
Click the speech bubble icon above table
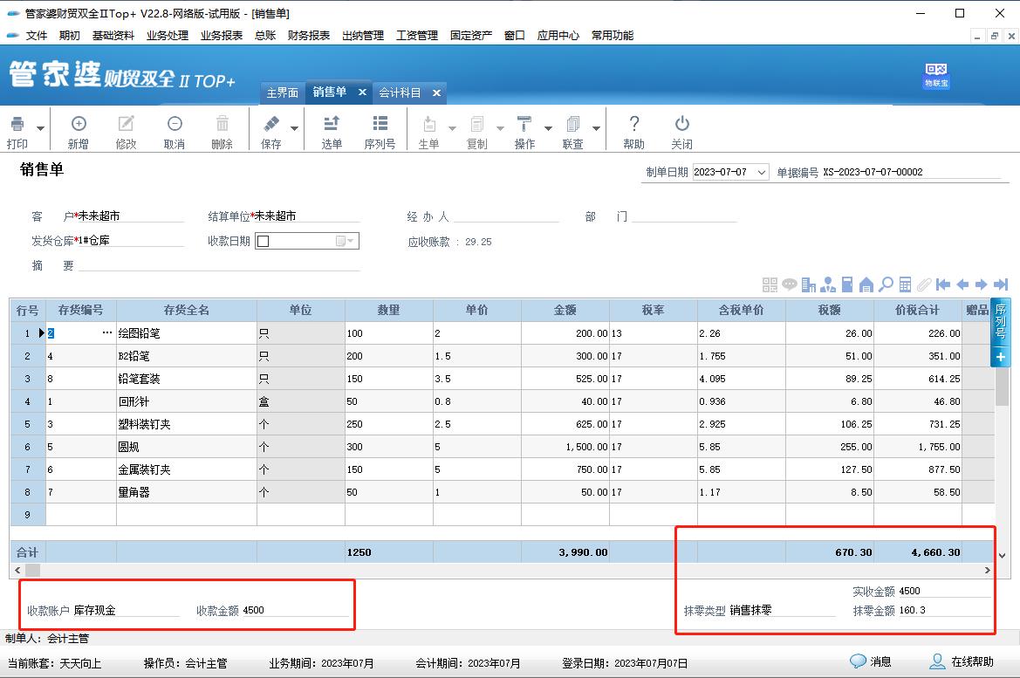click(x=789, y=284)
